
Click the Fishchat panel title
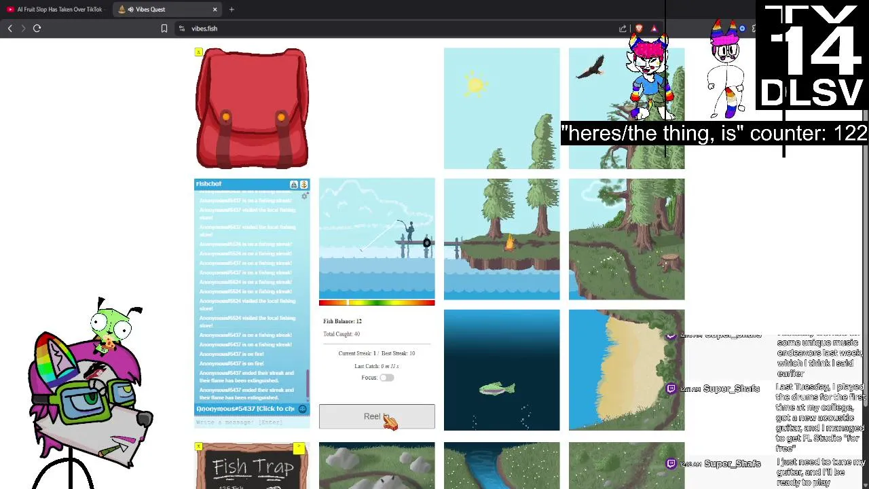[208, 184]
